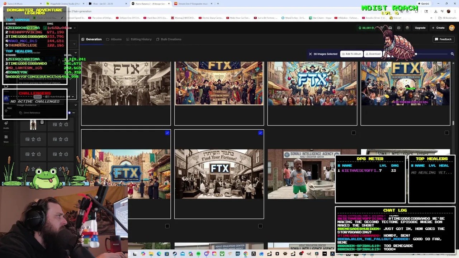Click the image icon in the third-row right reference slot
The image size is (459, 258).
click(55, 154)
